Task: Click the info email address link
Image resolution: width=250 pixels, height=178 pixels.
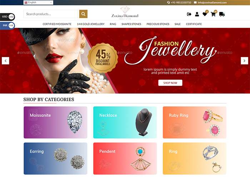Action: click(212, 2)
